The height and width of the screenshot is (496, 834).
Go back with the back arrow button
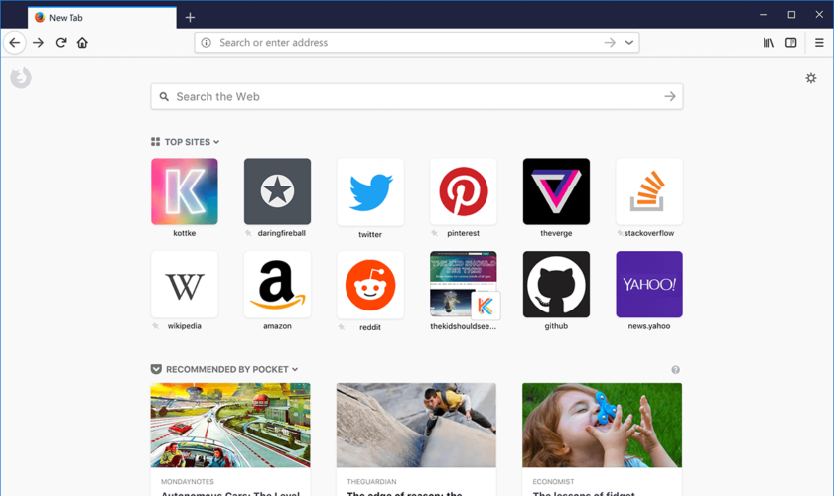pos(15,43)
